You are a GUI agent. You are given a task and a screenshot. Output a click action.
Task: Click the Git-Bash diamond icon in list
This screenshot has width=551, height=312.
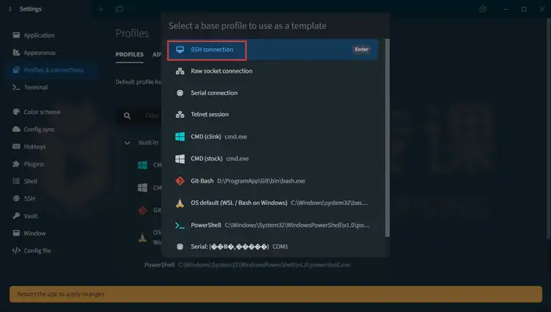point(180,180)
